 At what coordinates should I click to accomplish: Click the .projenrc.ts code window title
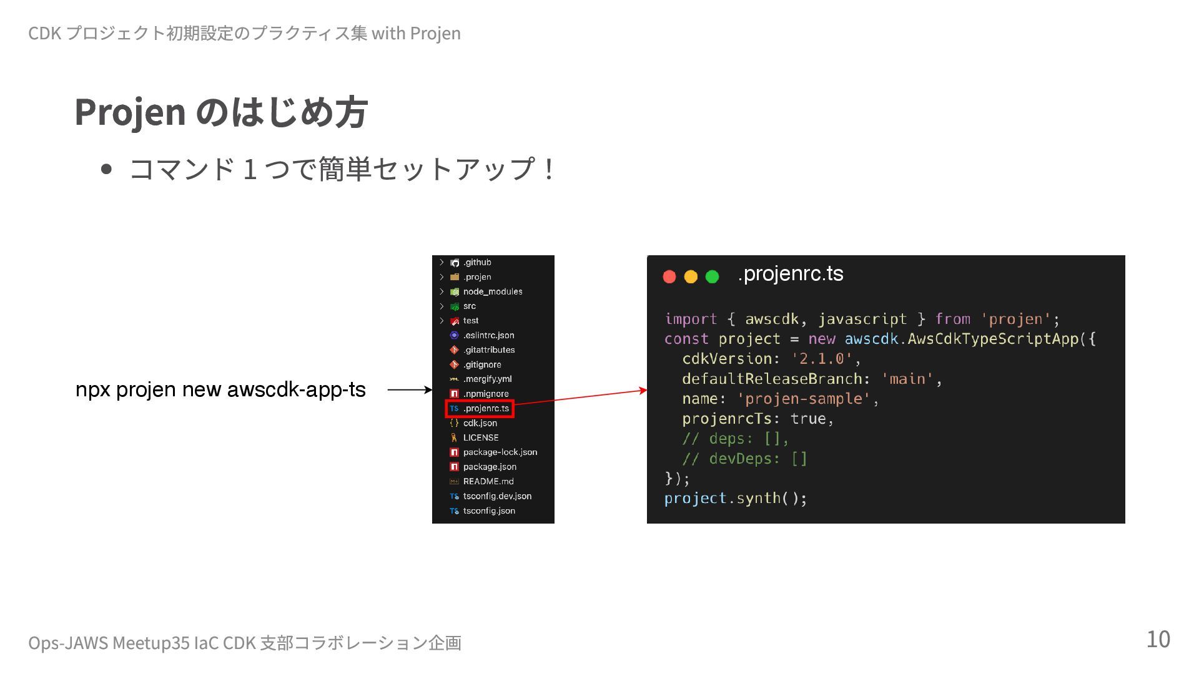tap(791, 274)
